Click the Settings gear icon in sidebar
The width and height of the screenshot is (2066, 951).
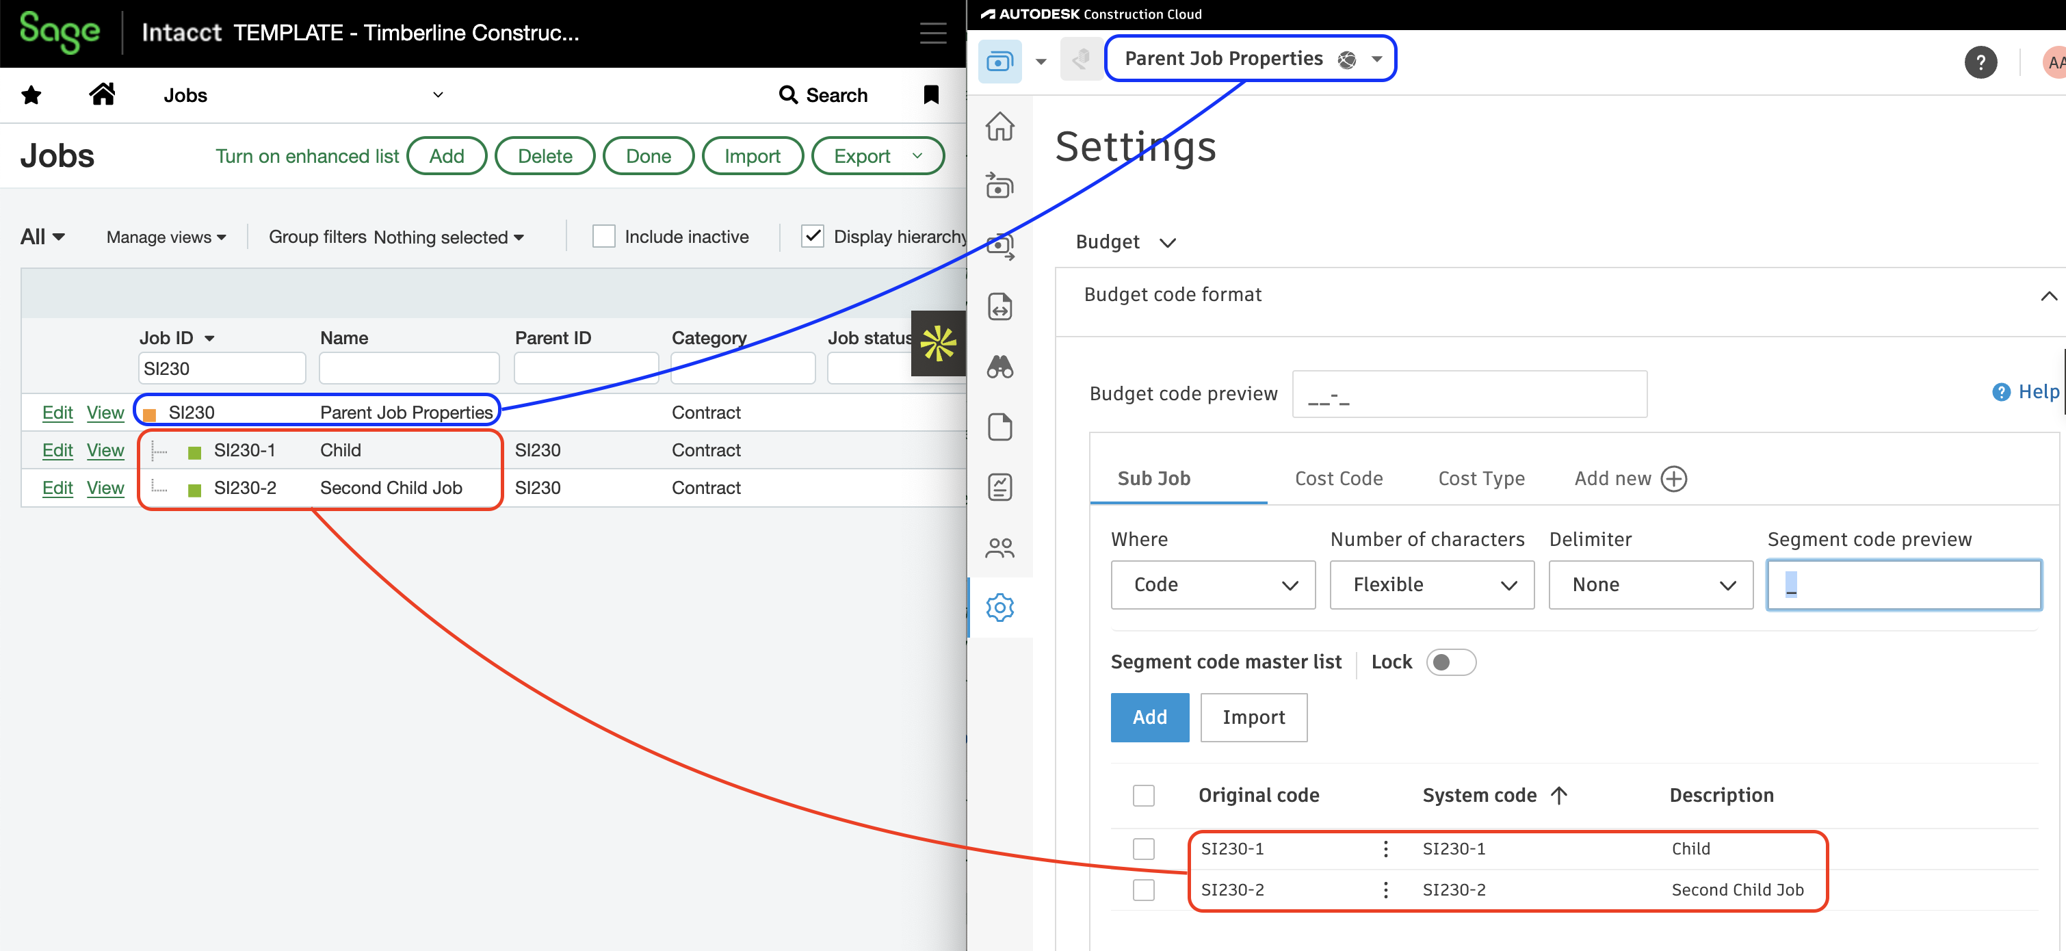[999, 608]
